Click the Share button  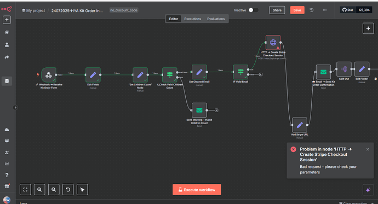[x=277, y=10]
